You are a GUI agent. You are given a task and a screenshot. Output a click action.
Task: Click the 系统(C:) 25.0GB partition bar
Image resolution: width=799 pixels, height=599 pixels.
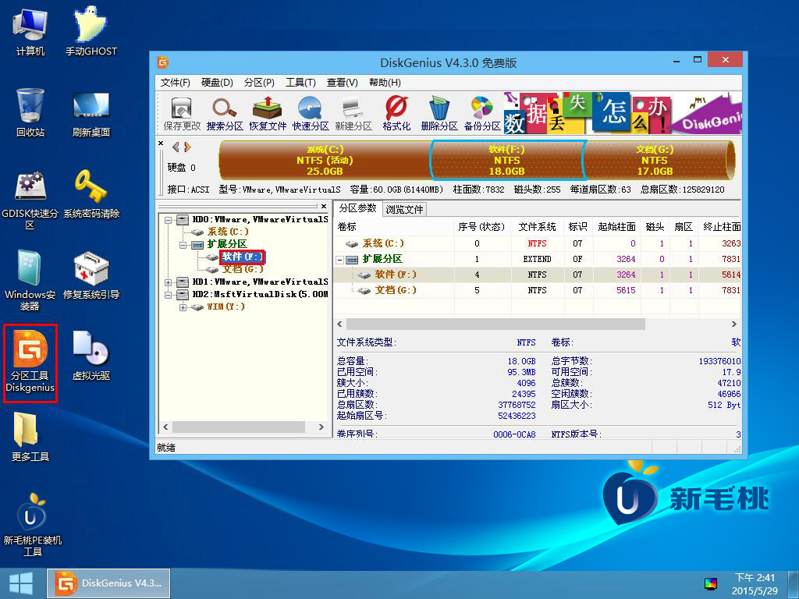(325, 161)
